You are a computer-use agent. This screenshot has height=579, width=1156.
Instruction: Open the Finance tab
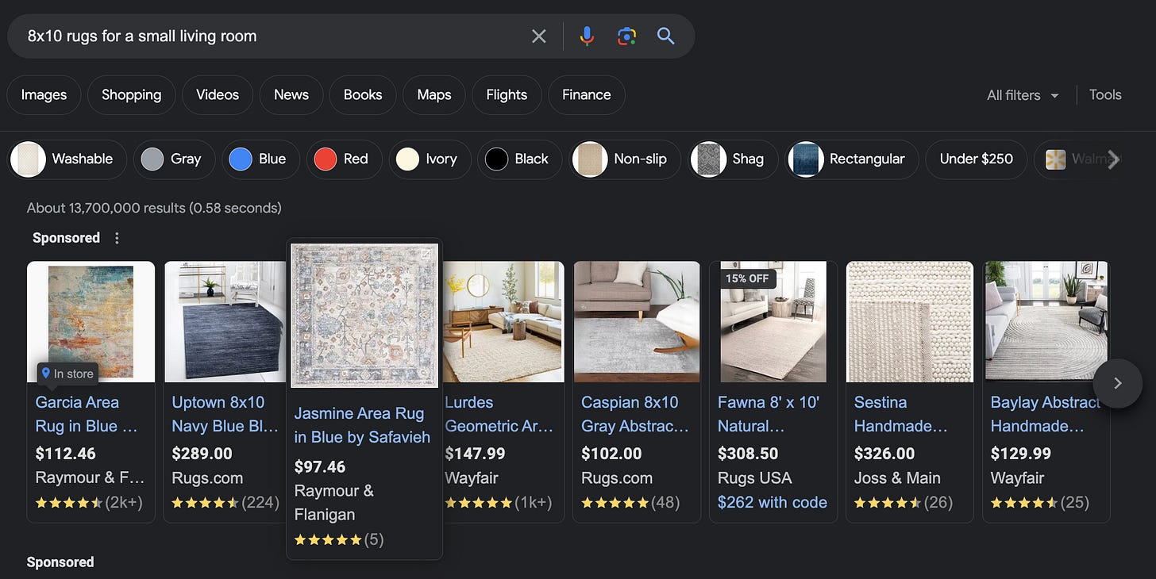click(587, 94)
